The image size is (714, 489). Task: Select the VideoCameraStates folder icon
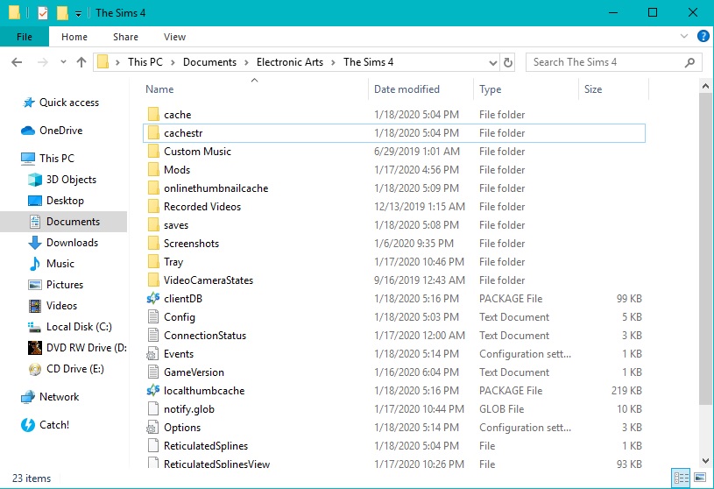pyautogui.click(x=153, y=280)
